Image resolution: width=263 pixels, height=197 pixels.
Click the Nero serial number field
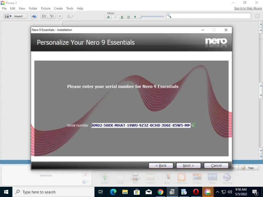click(x=141, y=125)
